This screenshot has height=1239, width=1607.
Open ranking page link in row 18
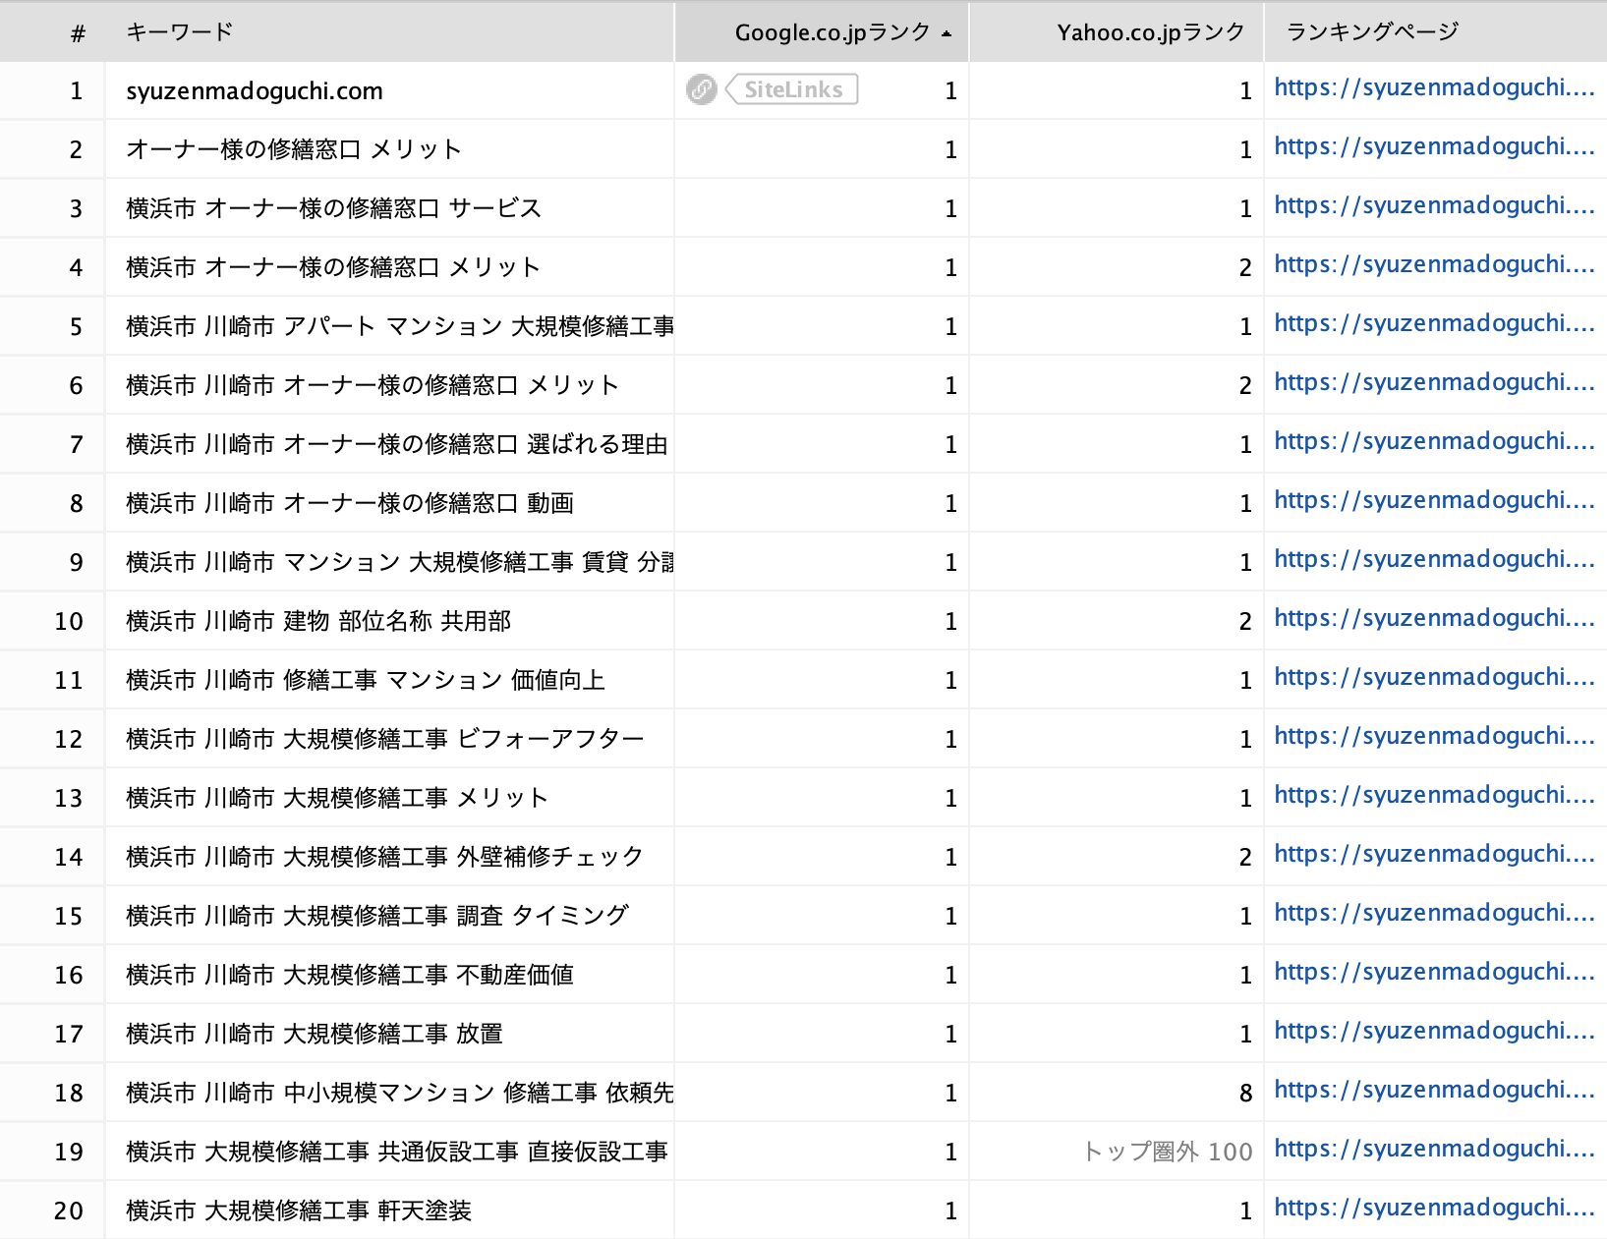point(1434,1090)
